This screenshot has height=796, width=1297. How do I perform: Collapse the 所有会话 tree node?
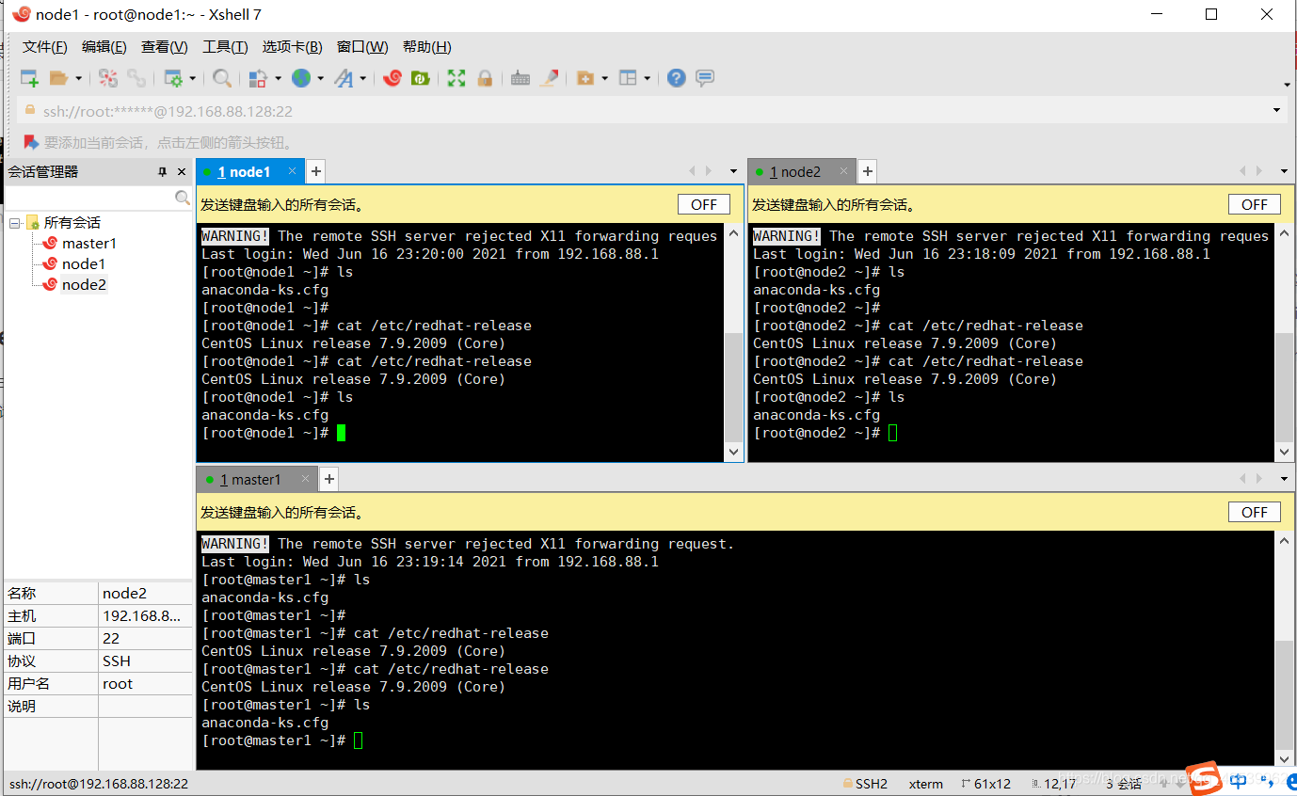tap(15, 223)
